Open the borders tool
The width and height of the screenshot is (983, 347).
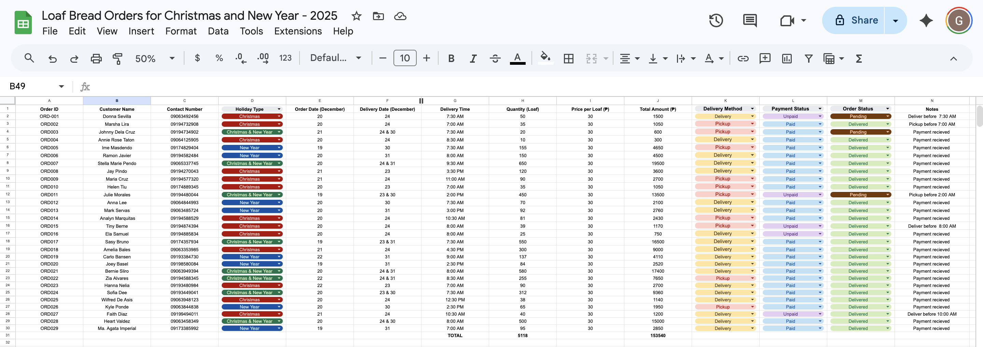click(569, 58)
